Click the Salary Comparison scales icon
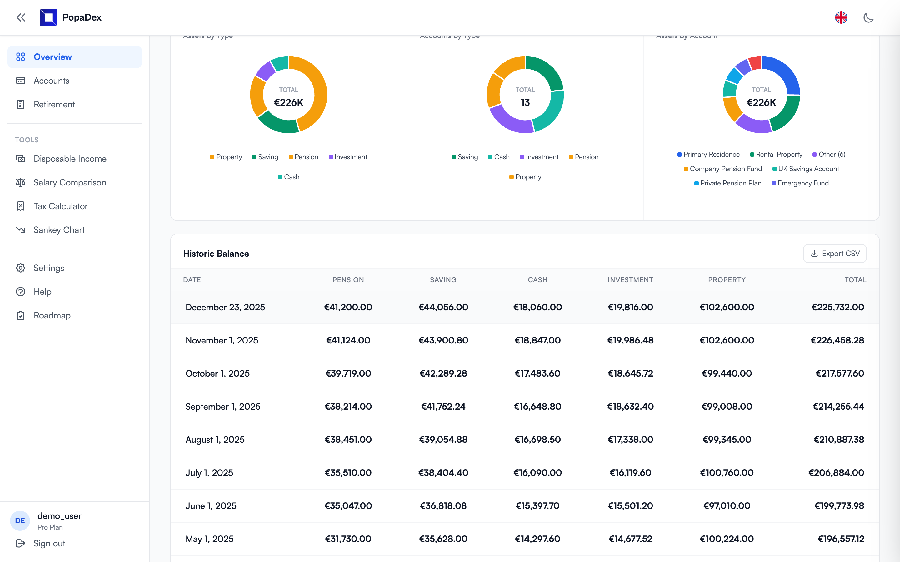 click(21, 182)
